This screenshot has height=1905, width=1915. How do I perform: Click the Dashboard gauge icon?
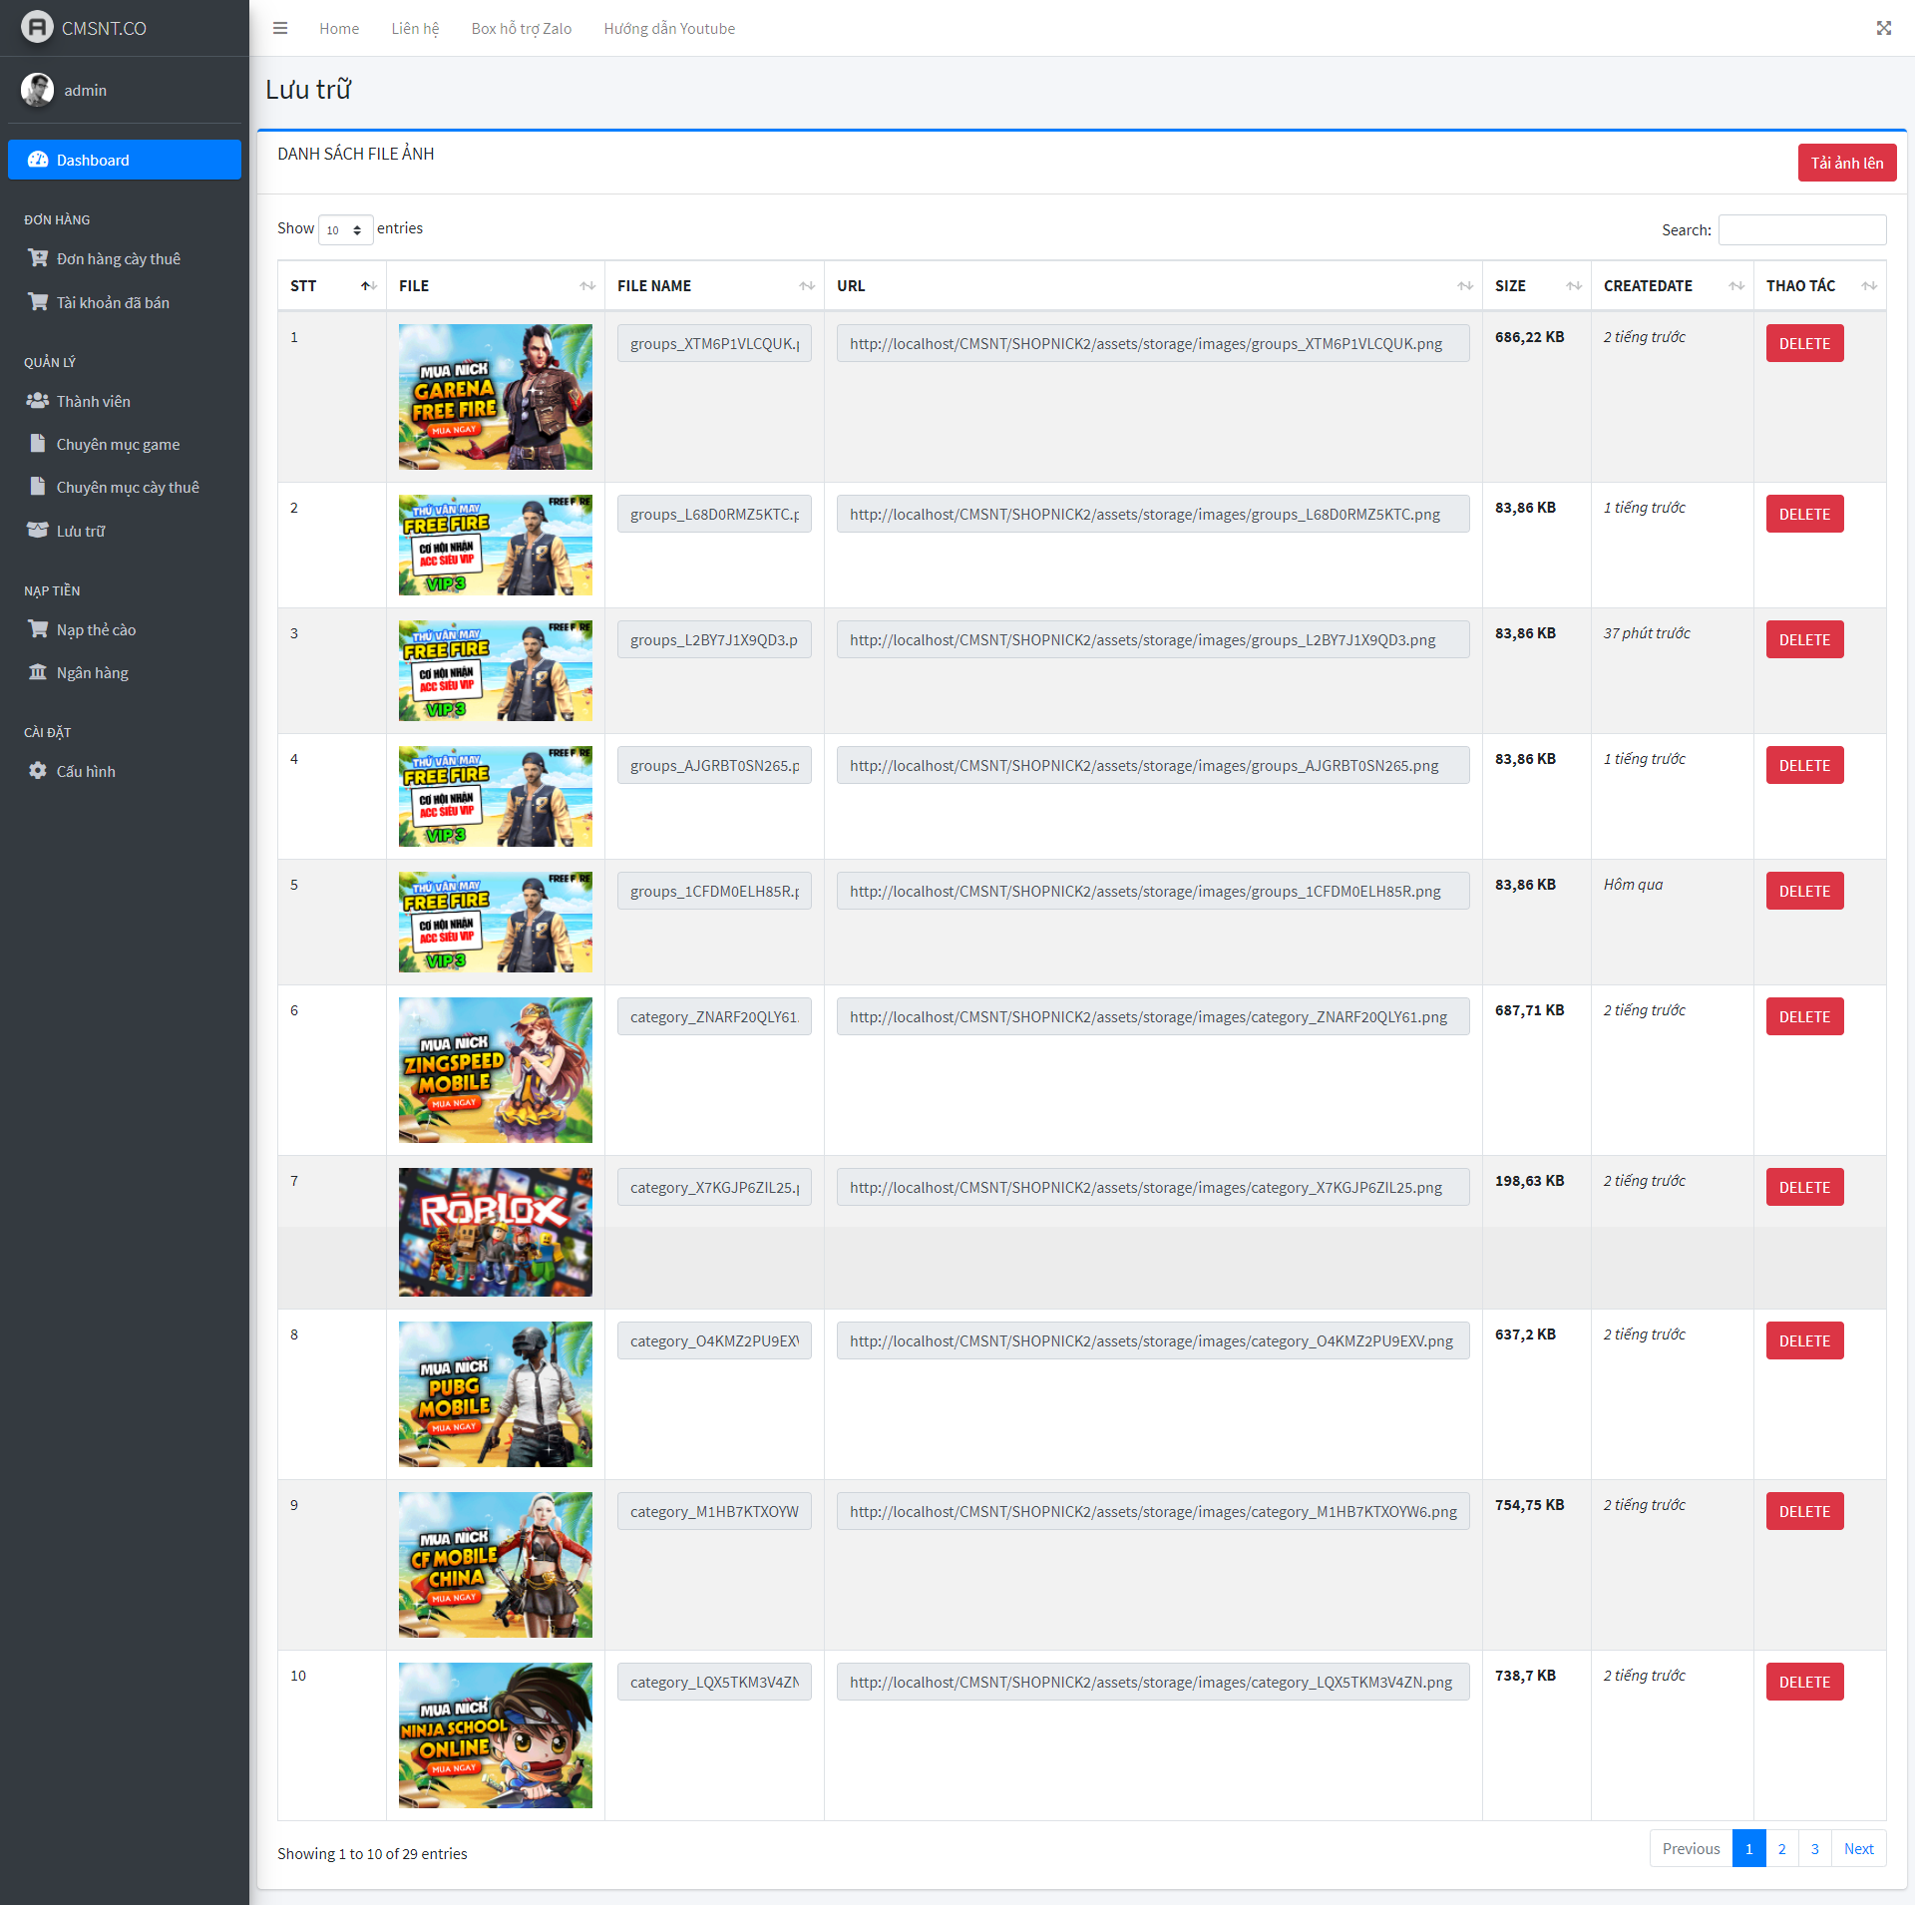tap(38, 160)
